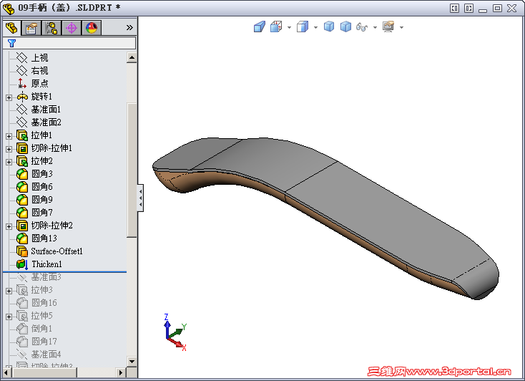Click the hide/show items glasses icon
Viewport: 525px width, 381px height.
[362, 26]
